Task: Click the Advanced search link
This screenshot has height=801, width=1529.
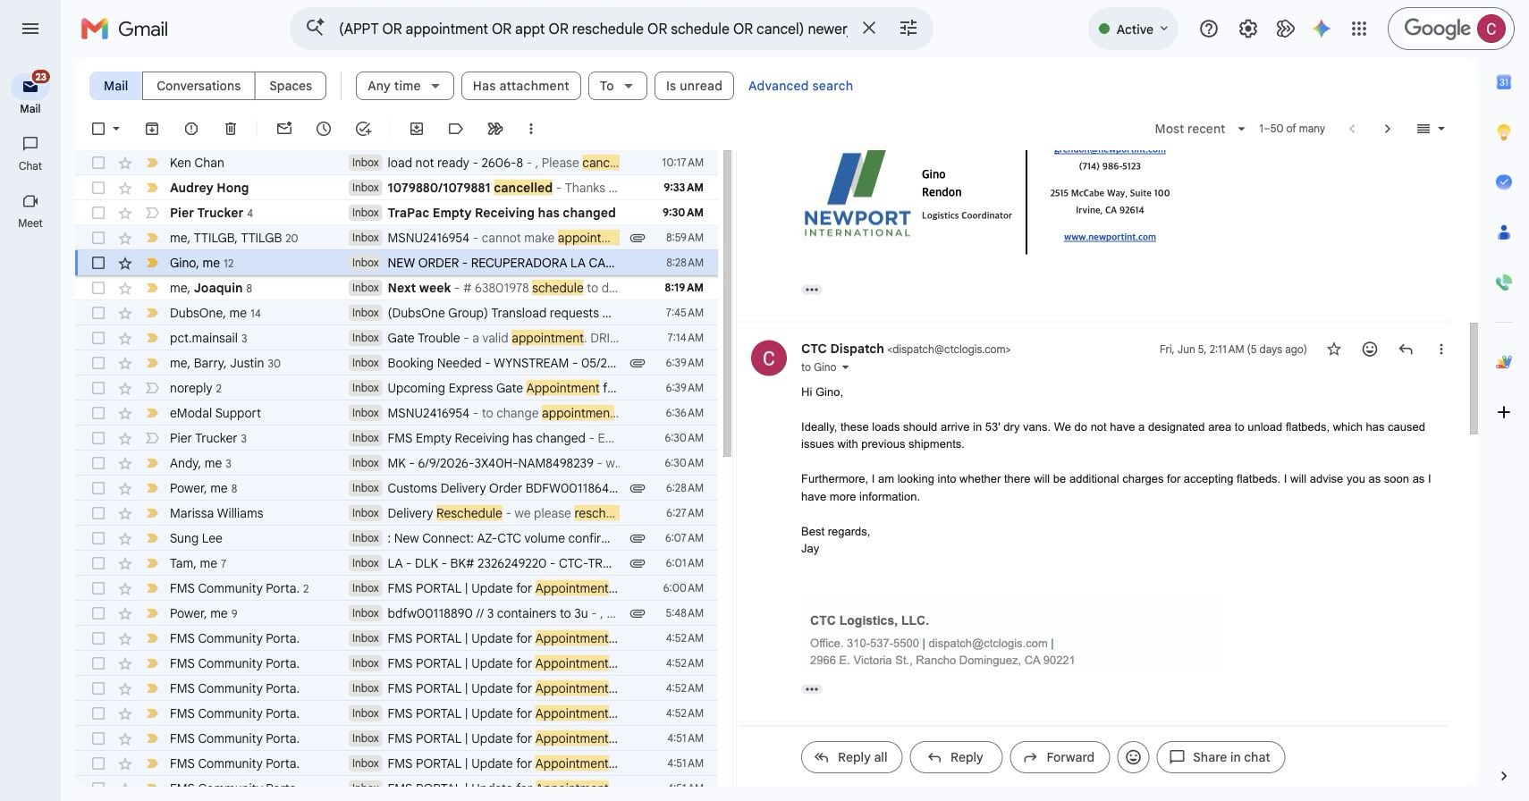Action: 800,86
